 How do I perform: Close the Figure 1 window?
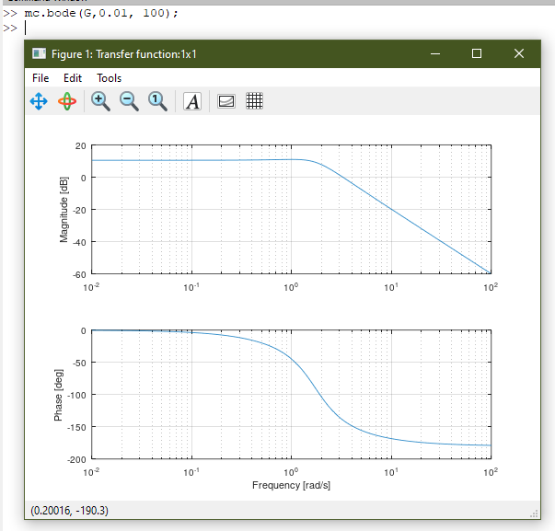[x=519, y=53]
